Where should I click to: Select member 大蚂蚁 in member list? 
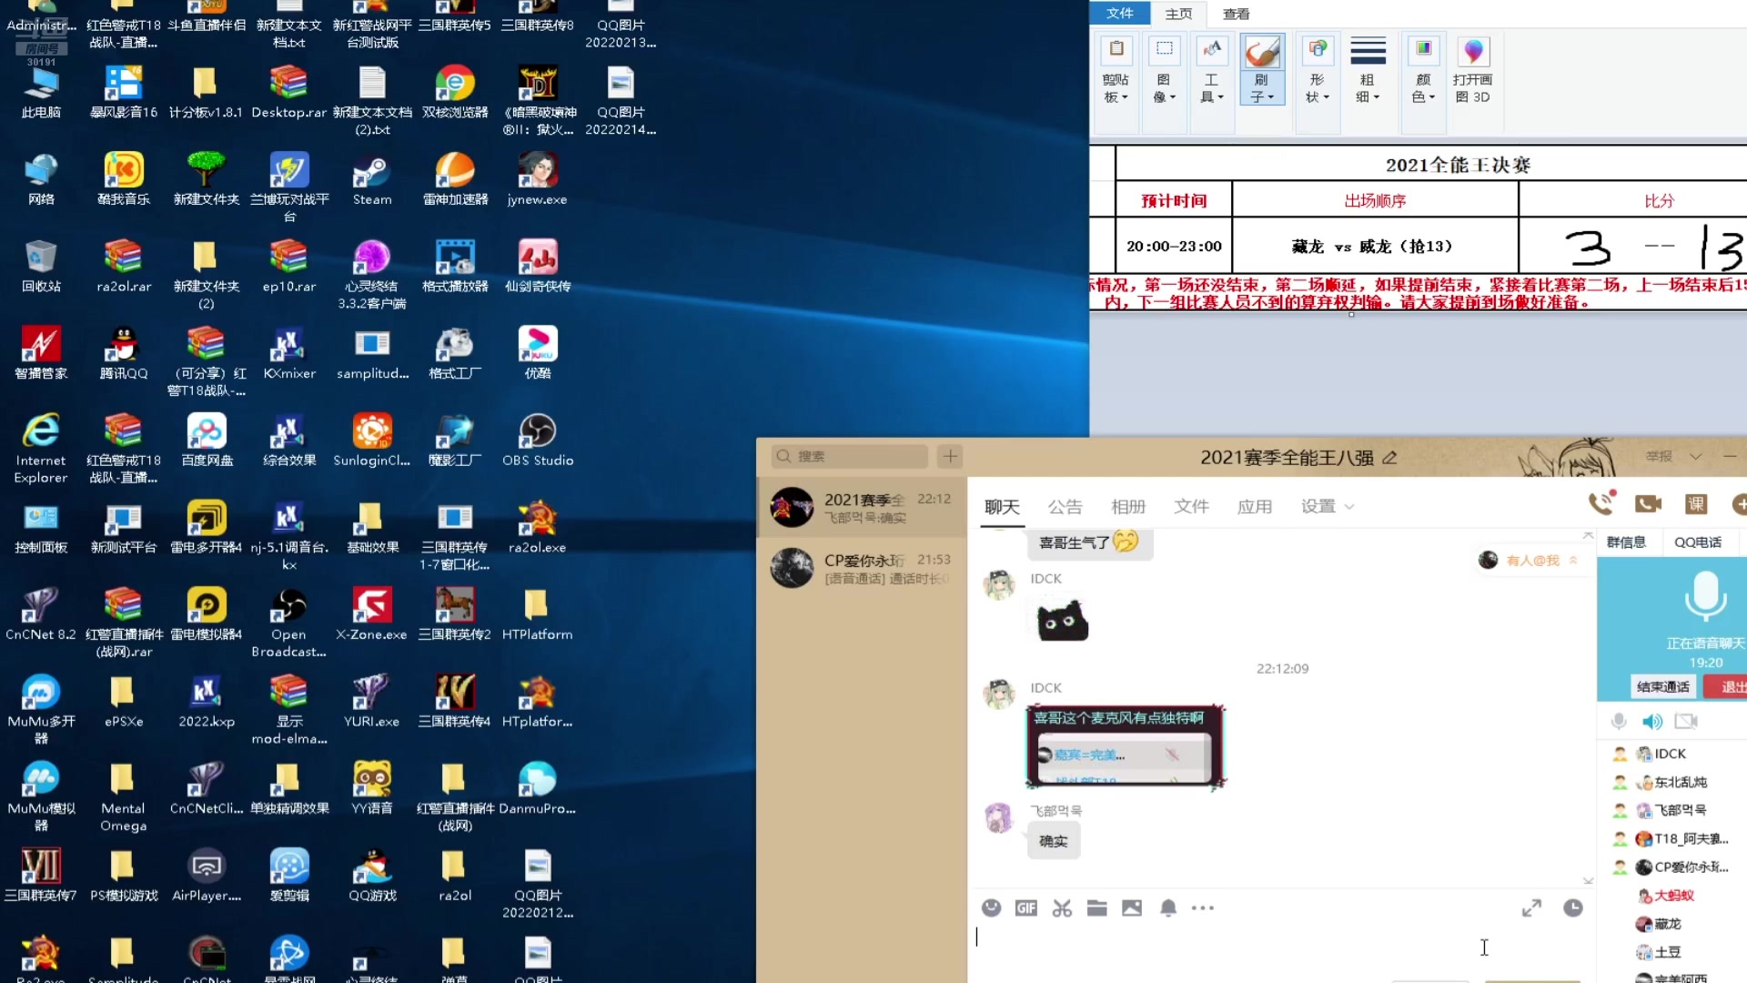1672,896
